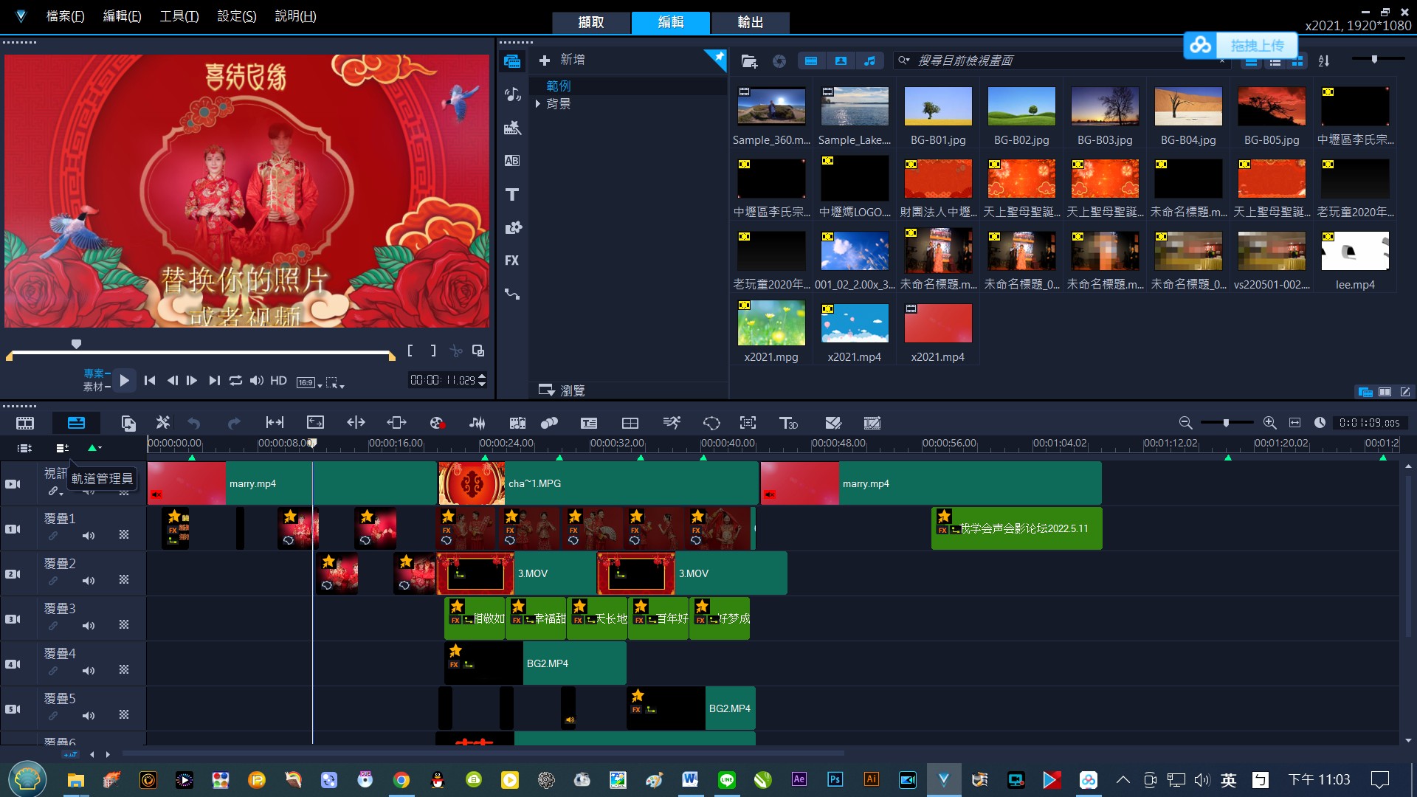This screenshot has width=1417, height=797.
Task: Open the chapter/cue point green triangle dropdown
Action: [x=94, y=448]
